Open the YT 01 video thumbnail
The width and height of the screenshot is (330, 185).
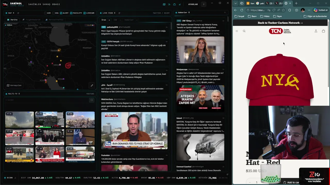tap(20, 119)
